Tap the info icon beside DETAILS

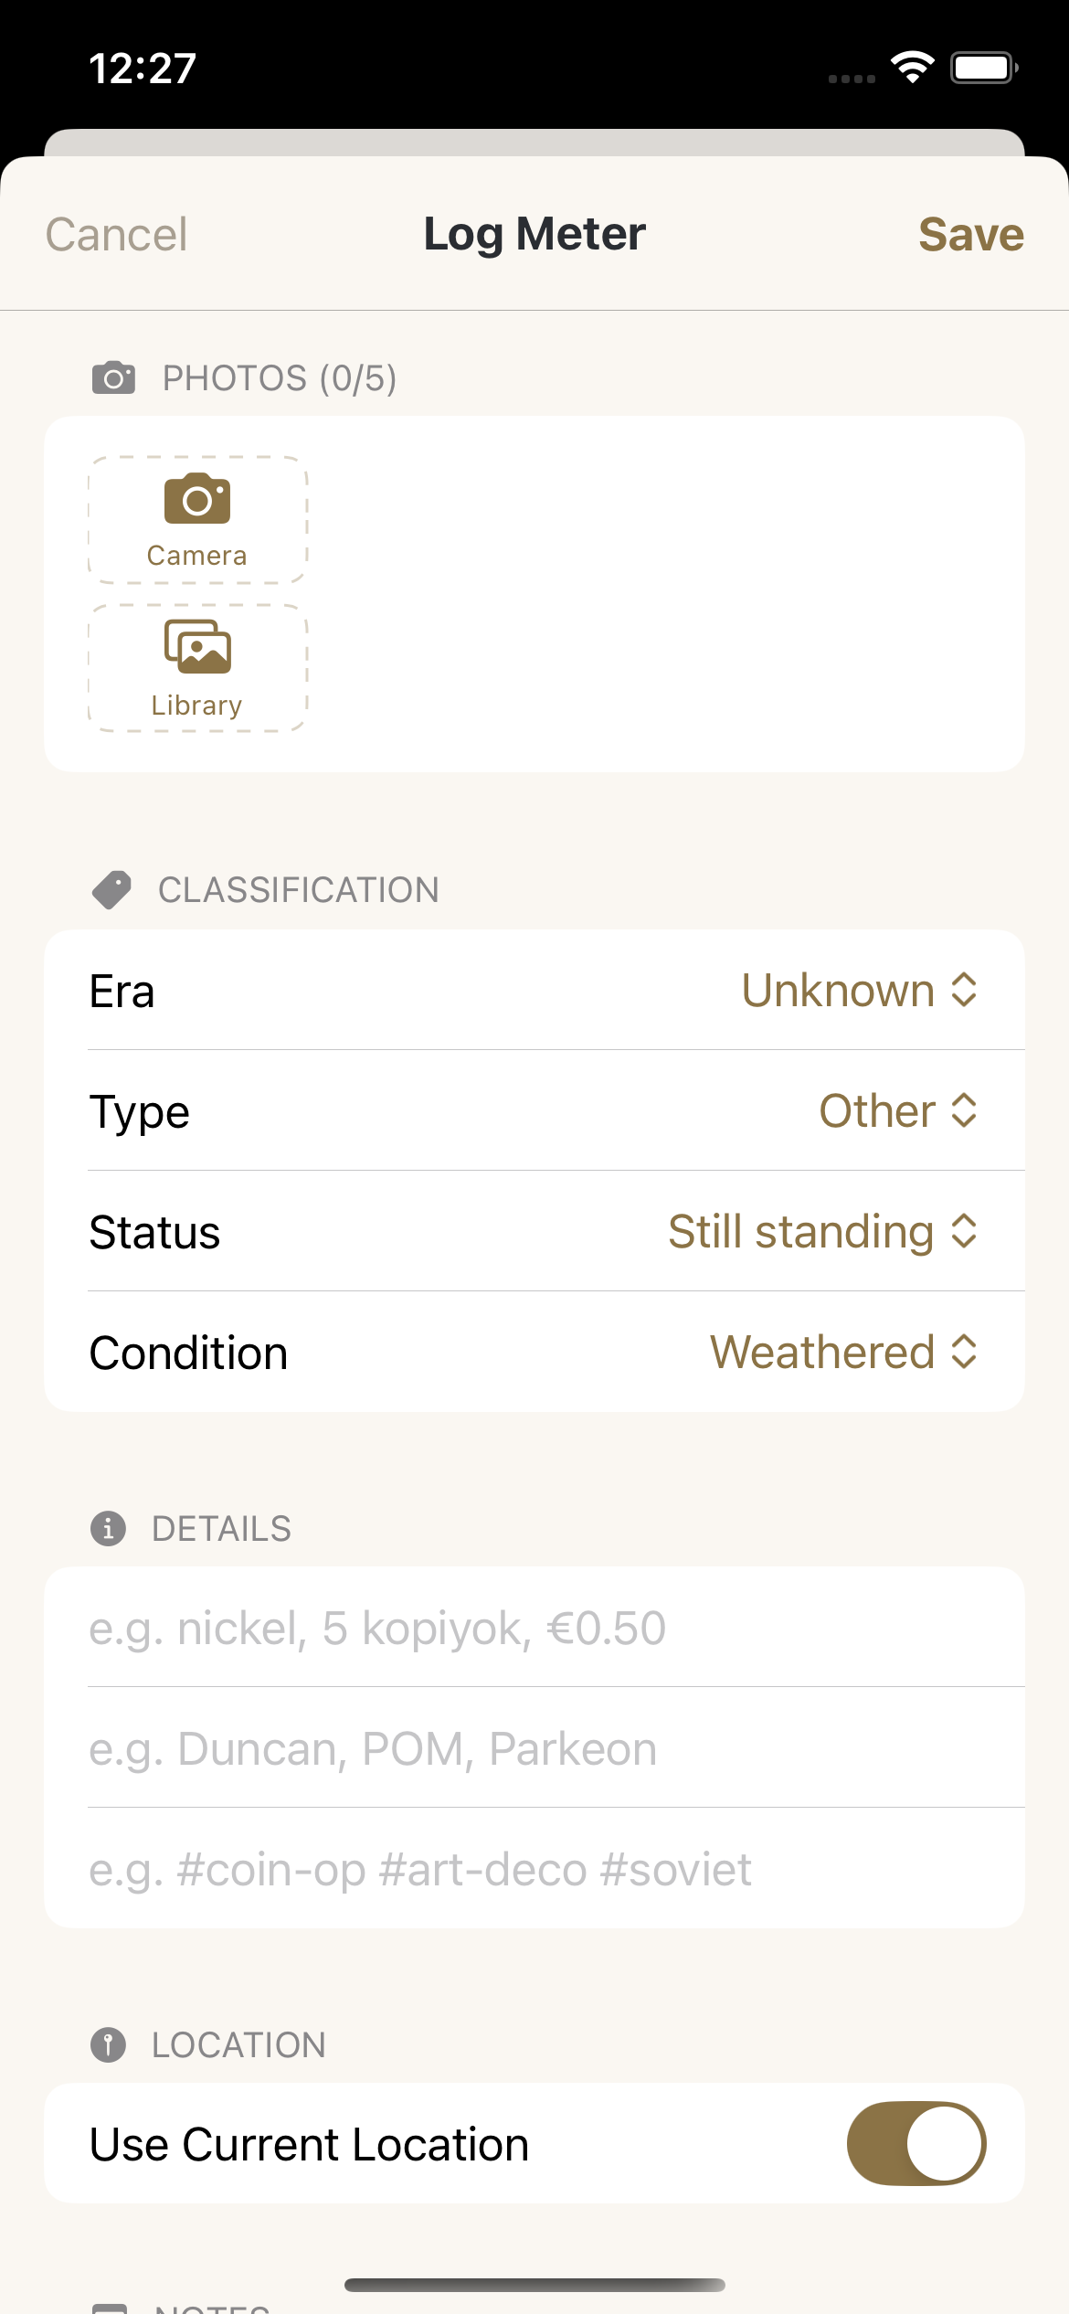(108, 1528)
